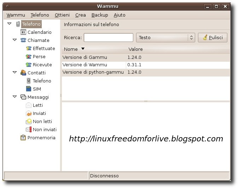
Task: Collapse the Chiamate tree branch
Action: pyautogui.click(x=14, y=40)
